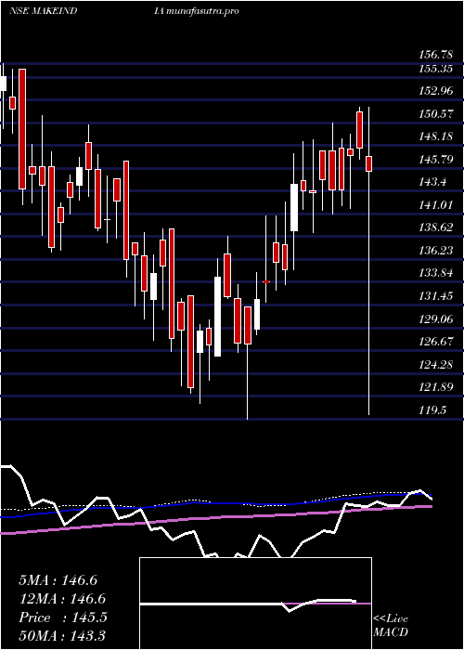Click the 131.45 price level label
464x650 pixels.
[436, 296]
